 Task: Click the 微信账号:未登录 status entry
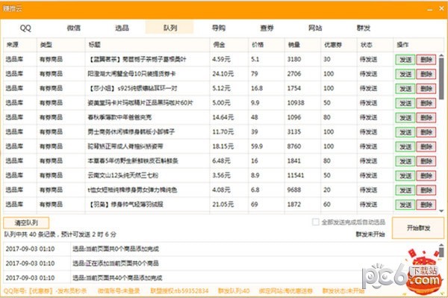pos(119,291)
